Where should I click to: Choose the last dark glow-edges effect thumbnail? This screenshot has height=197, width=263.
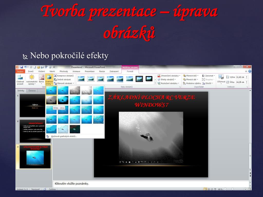[x=75, y=129]
